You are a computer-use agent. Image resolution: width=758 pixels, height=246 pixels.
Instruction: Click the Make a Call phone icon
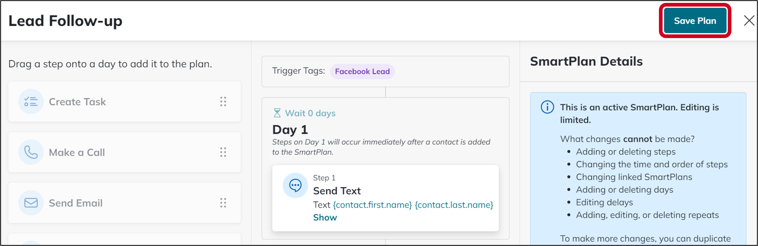31,152
